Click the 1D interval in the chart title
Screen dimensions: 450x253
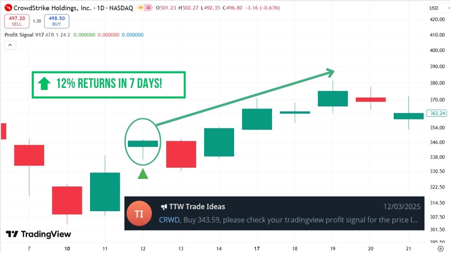[101, 8]
